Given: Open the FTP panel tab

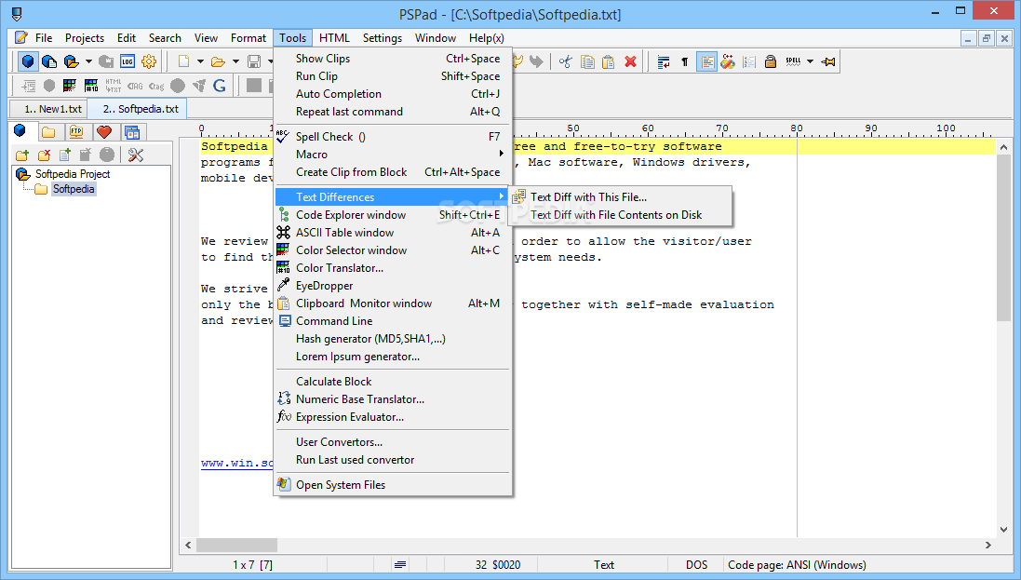Looking at the screenshot, I should click(x=76, y=132).
